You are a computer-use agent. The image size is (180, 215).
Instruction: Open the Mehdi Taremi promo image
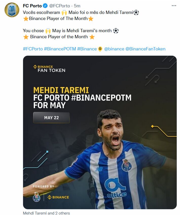coord(100,132)
